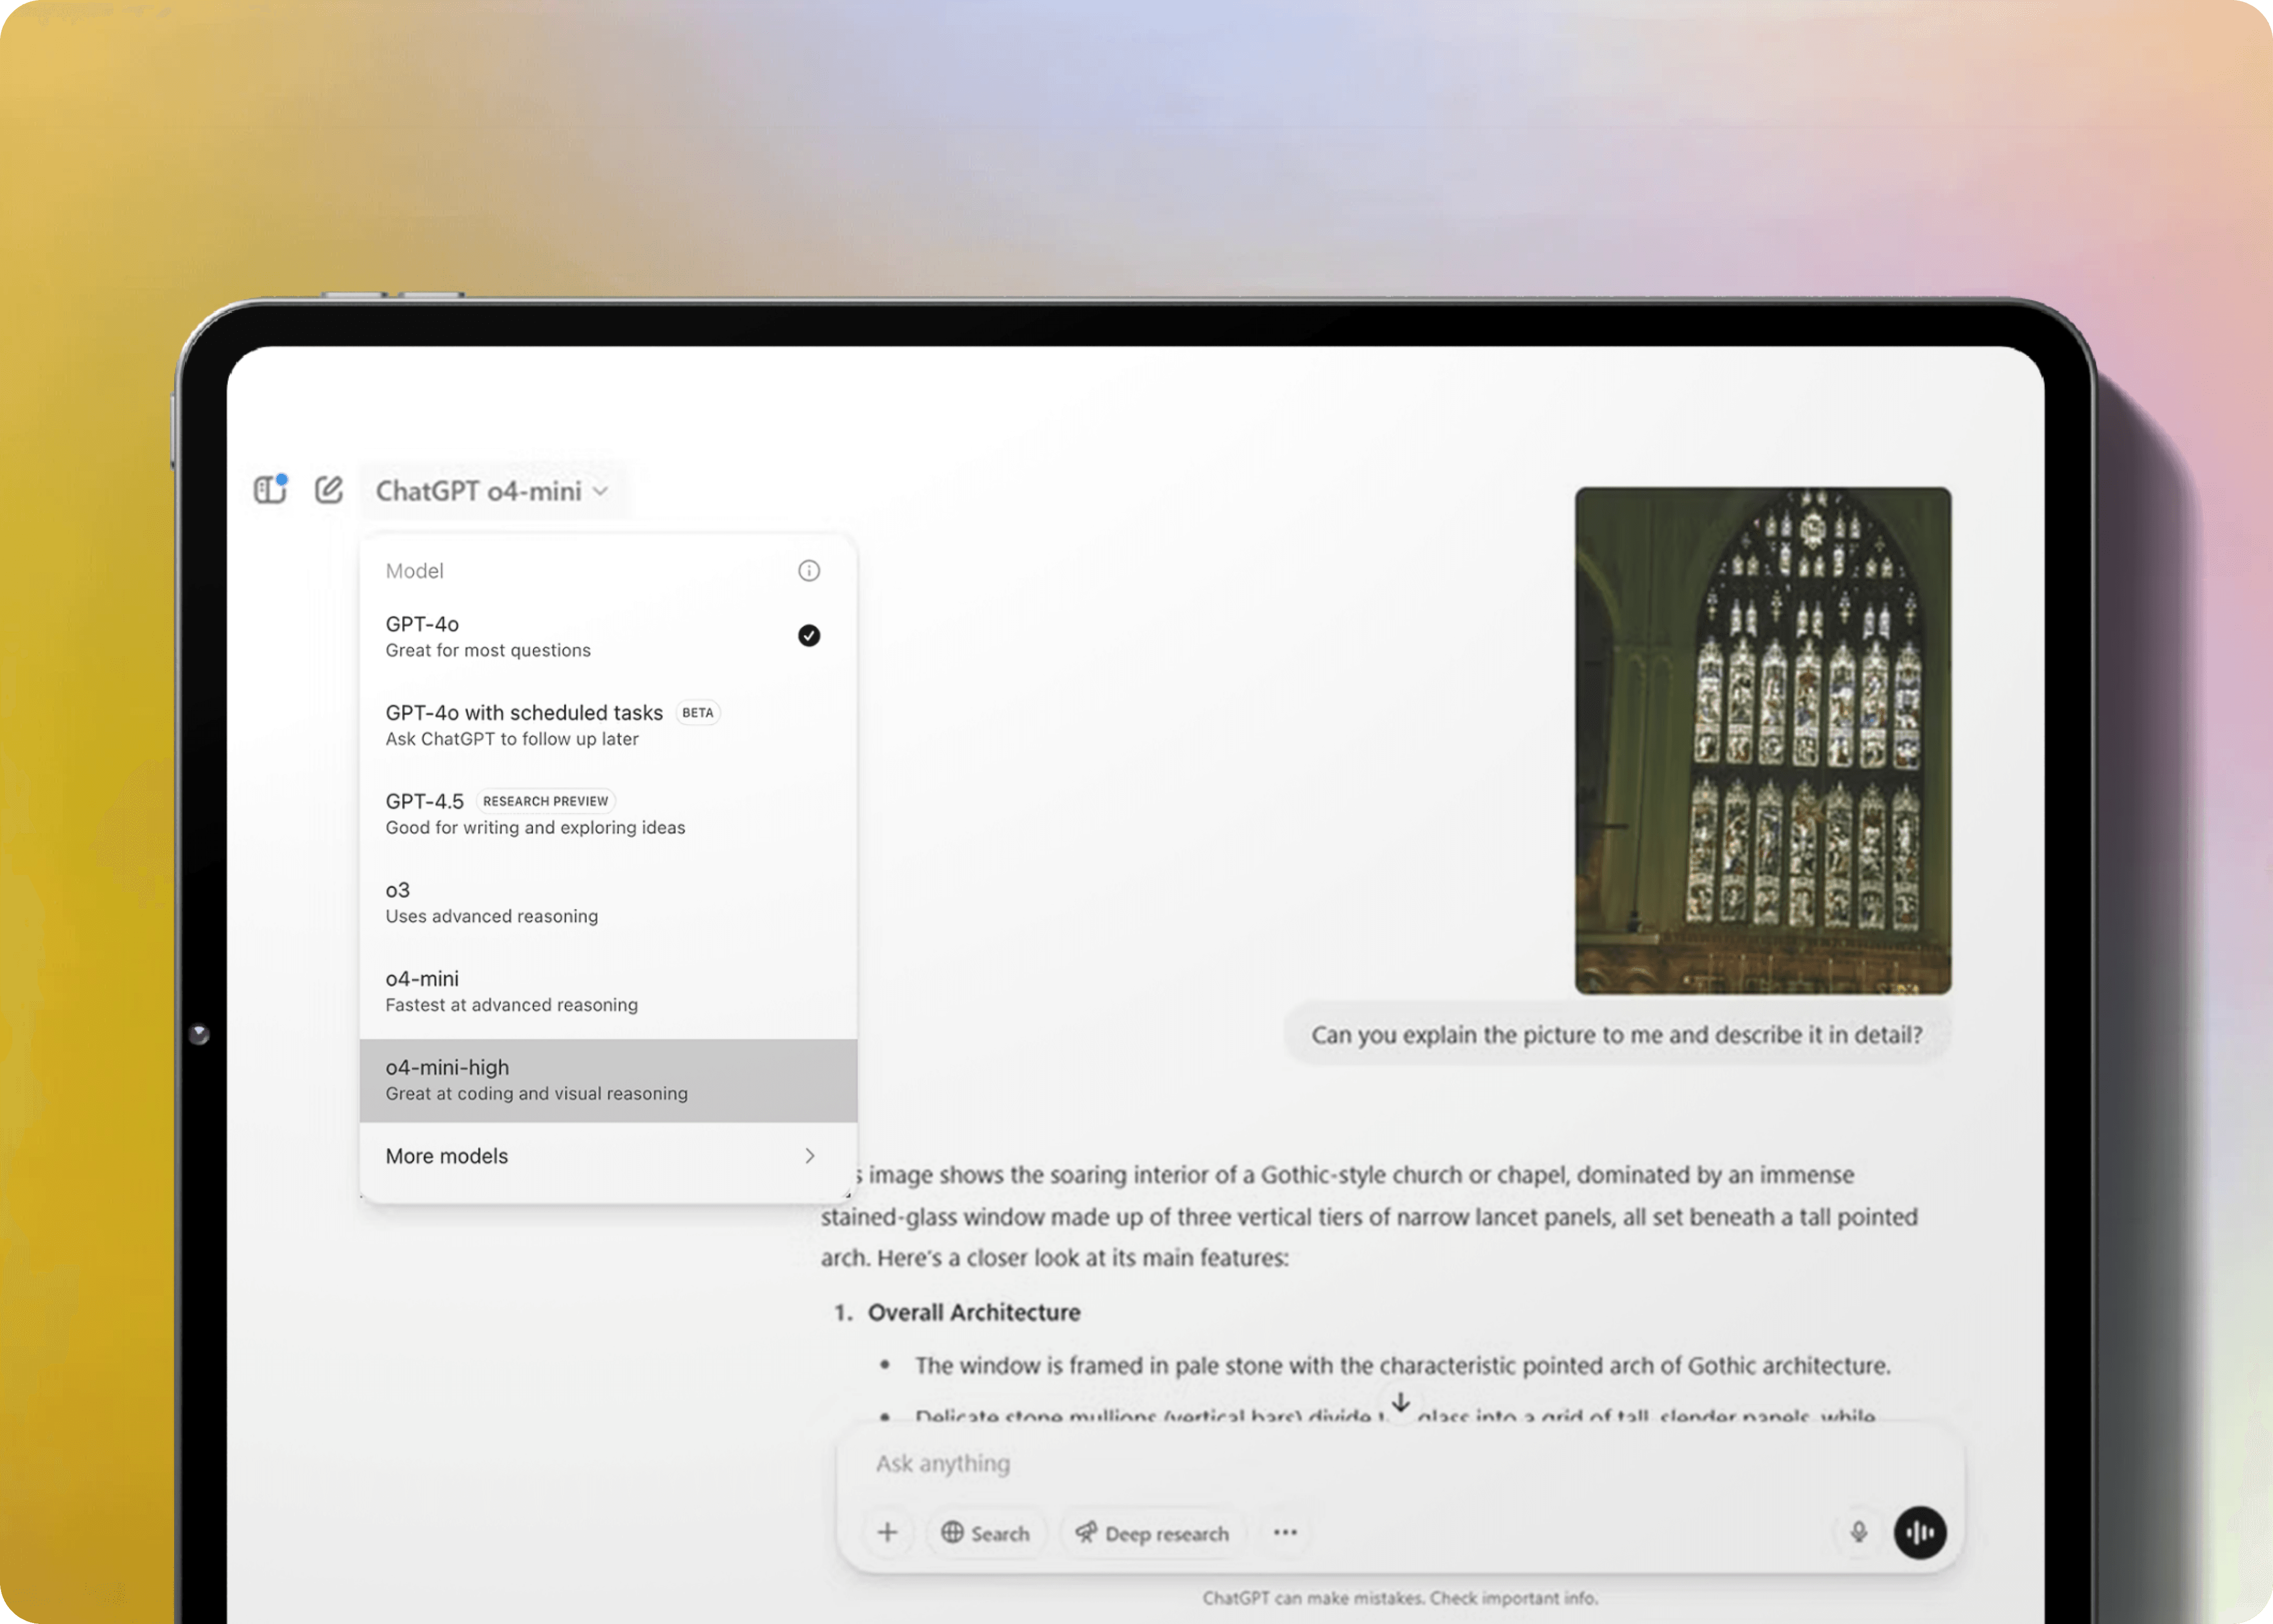This screenshot has width=2273, height=1624.
Task: Select the o4-mini model option
Action: (606, 991)
